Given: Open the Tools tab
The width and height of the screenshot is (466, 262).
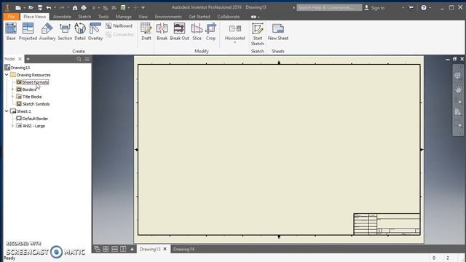Looking at the screenshot, I should (103, 17).
